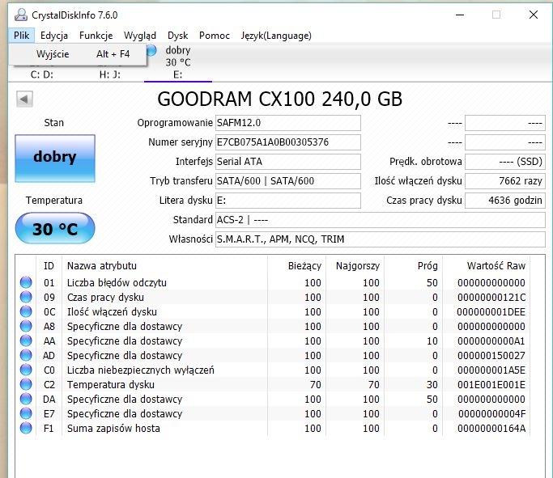Choose Wyjście from the Plik dropdown

[78, 54]
